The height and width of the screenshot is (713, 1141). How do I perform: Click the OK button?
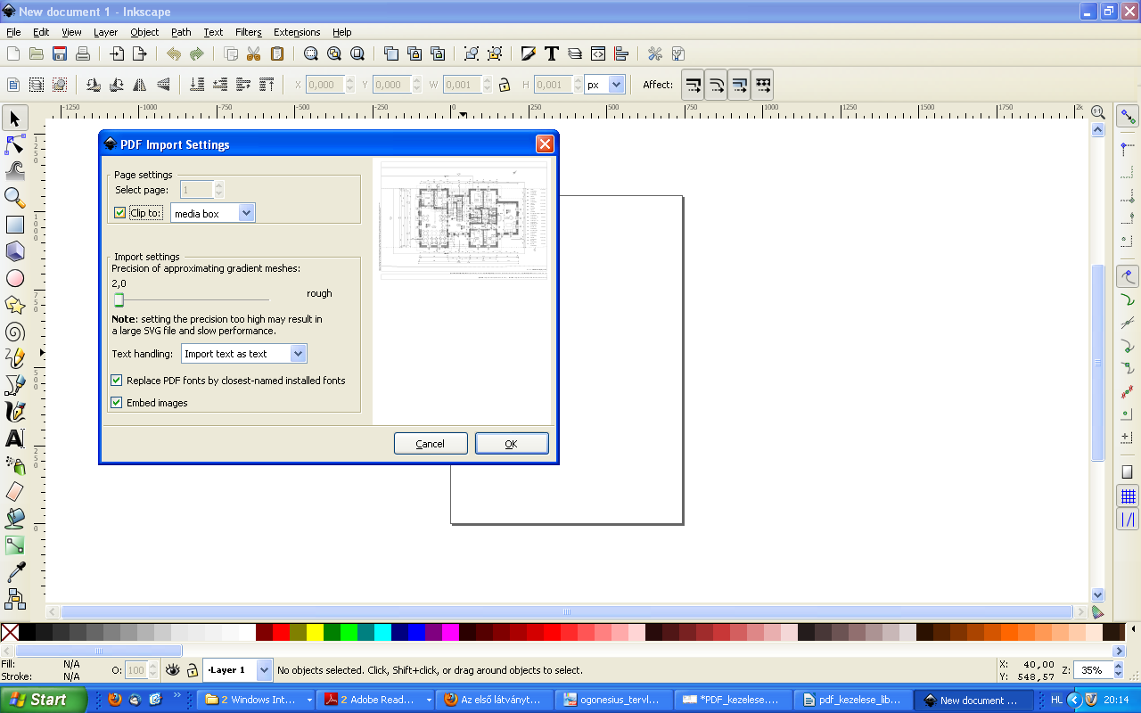click(x=512, y=444)
